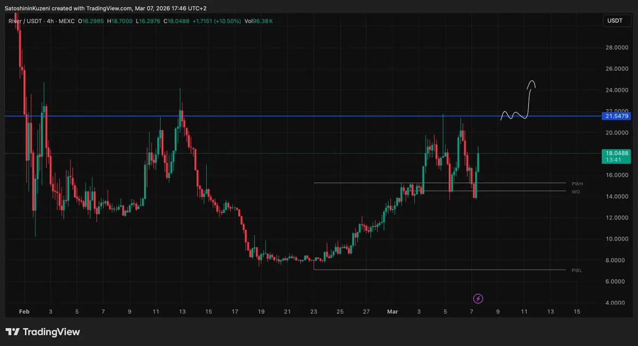638x346 pixels.
Task: Click date 25 on the time axis
Action: pos(340,312)
